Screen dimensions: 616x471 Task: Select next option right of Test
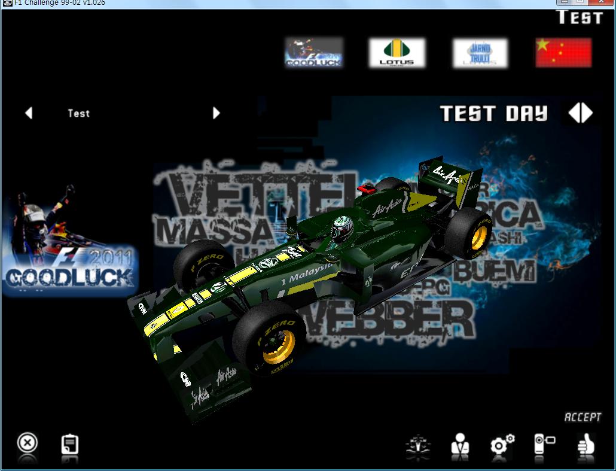216,113
